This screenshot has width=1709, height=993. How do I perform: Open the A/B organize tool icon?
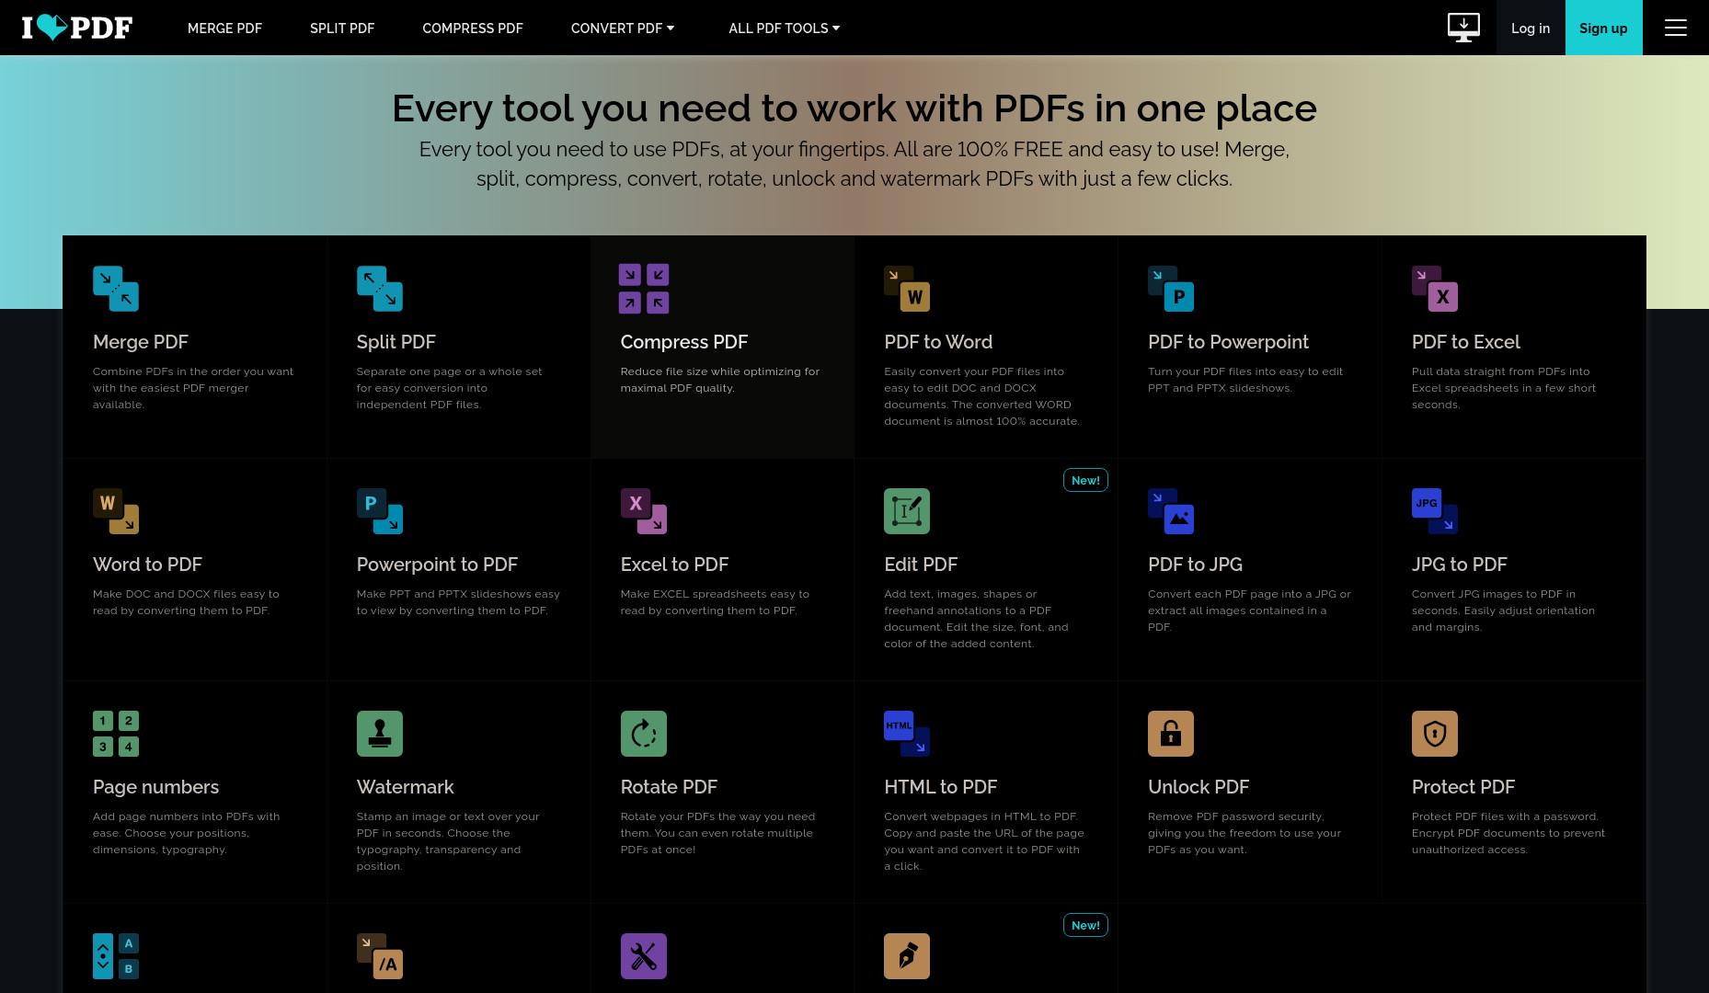[x=116, y=956]
